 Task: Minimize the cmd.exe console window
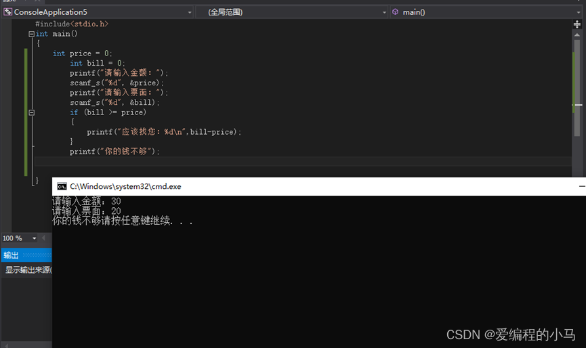[582, 186]
